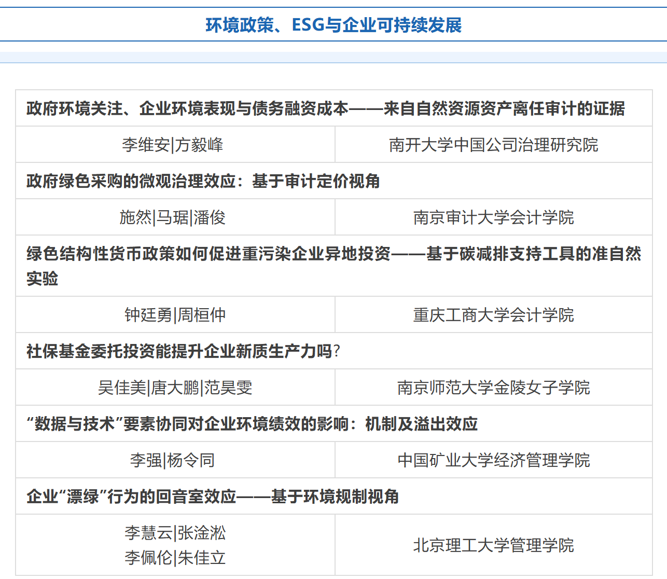Click the section heading 环境政策、ESG与企业可持续发展
Image resolution: width=667 pixels, height=579 pixels.
click(333, 25)
